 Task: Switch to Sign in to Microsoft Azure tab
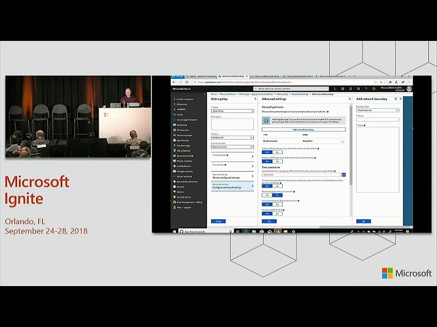click(x=265, y=76)
